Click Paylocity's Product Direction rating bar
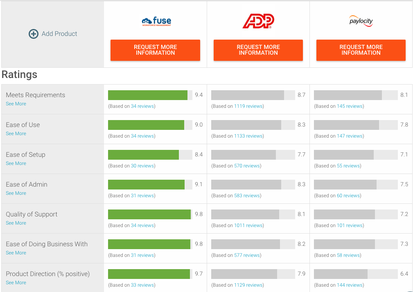Viewport: 413px width, 292px height. [341, 274]
